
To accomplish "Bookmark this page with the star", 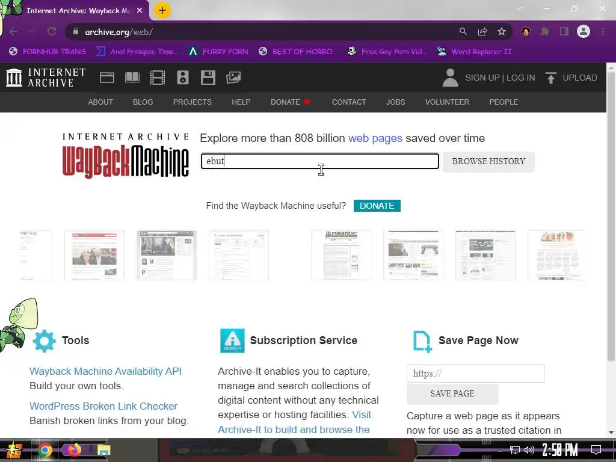I will pyautogui.click(x=502, y=31).
